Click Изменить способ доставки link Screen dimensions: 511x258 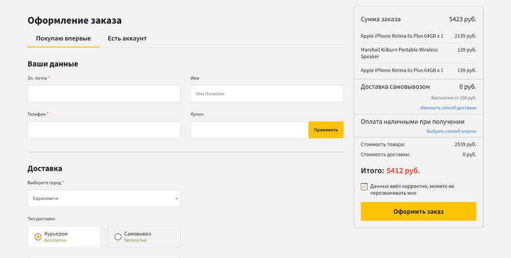pos(448,108)
